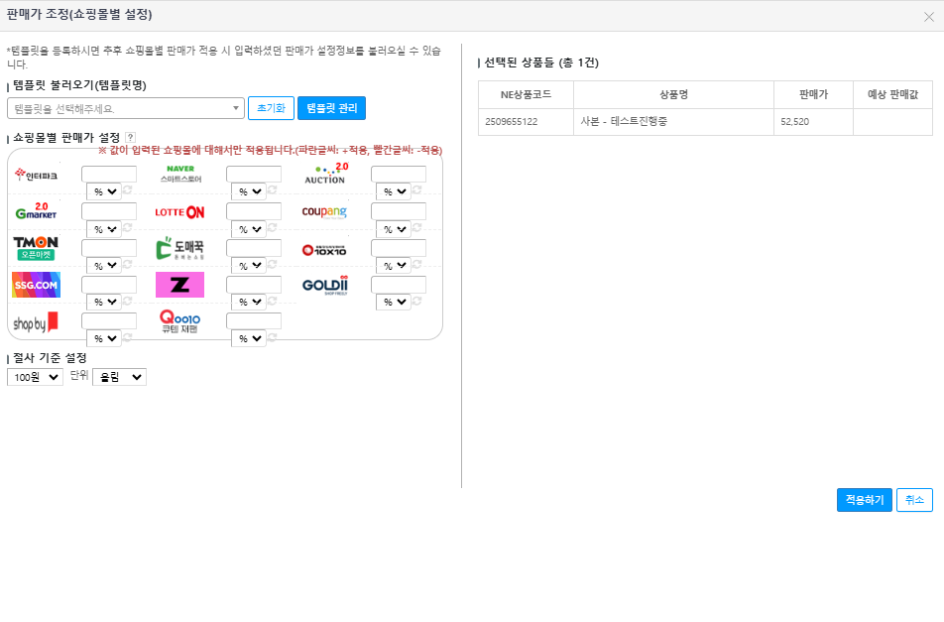Open the 100원 rounding unit dropdown

tap(35, 377)
